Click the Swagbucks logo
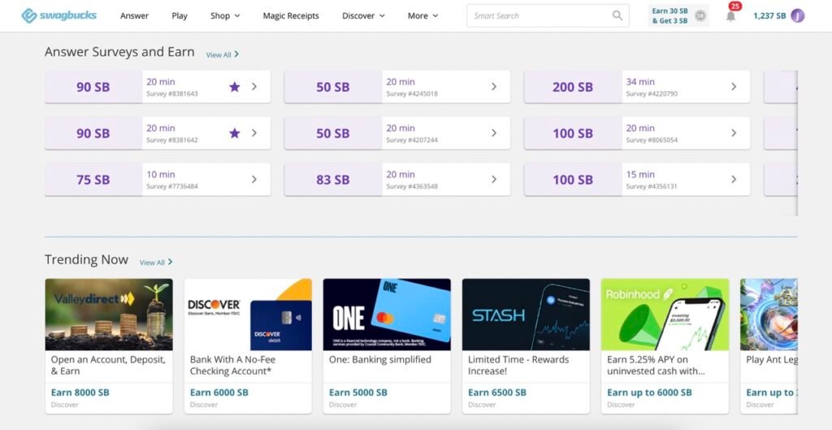The height and width of the screenshot is (430, 832). pyautogui.click(x=58, y=15)
